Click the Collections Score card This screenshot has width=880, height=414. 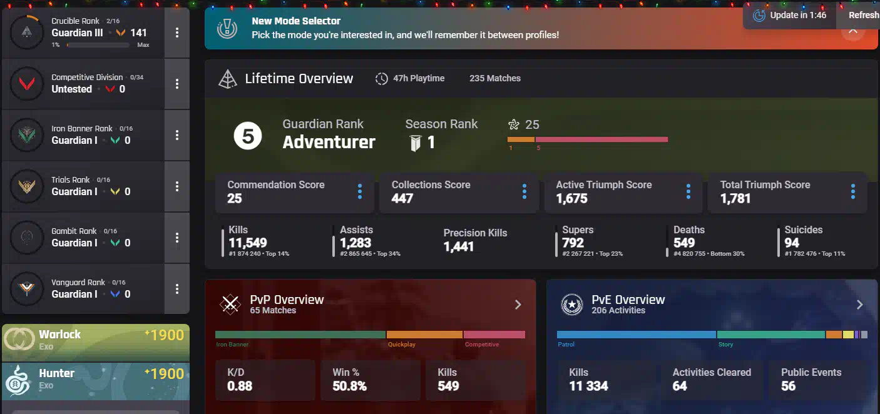pyautogui.click(x=459, y=193)
